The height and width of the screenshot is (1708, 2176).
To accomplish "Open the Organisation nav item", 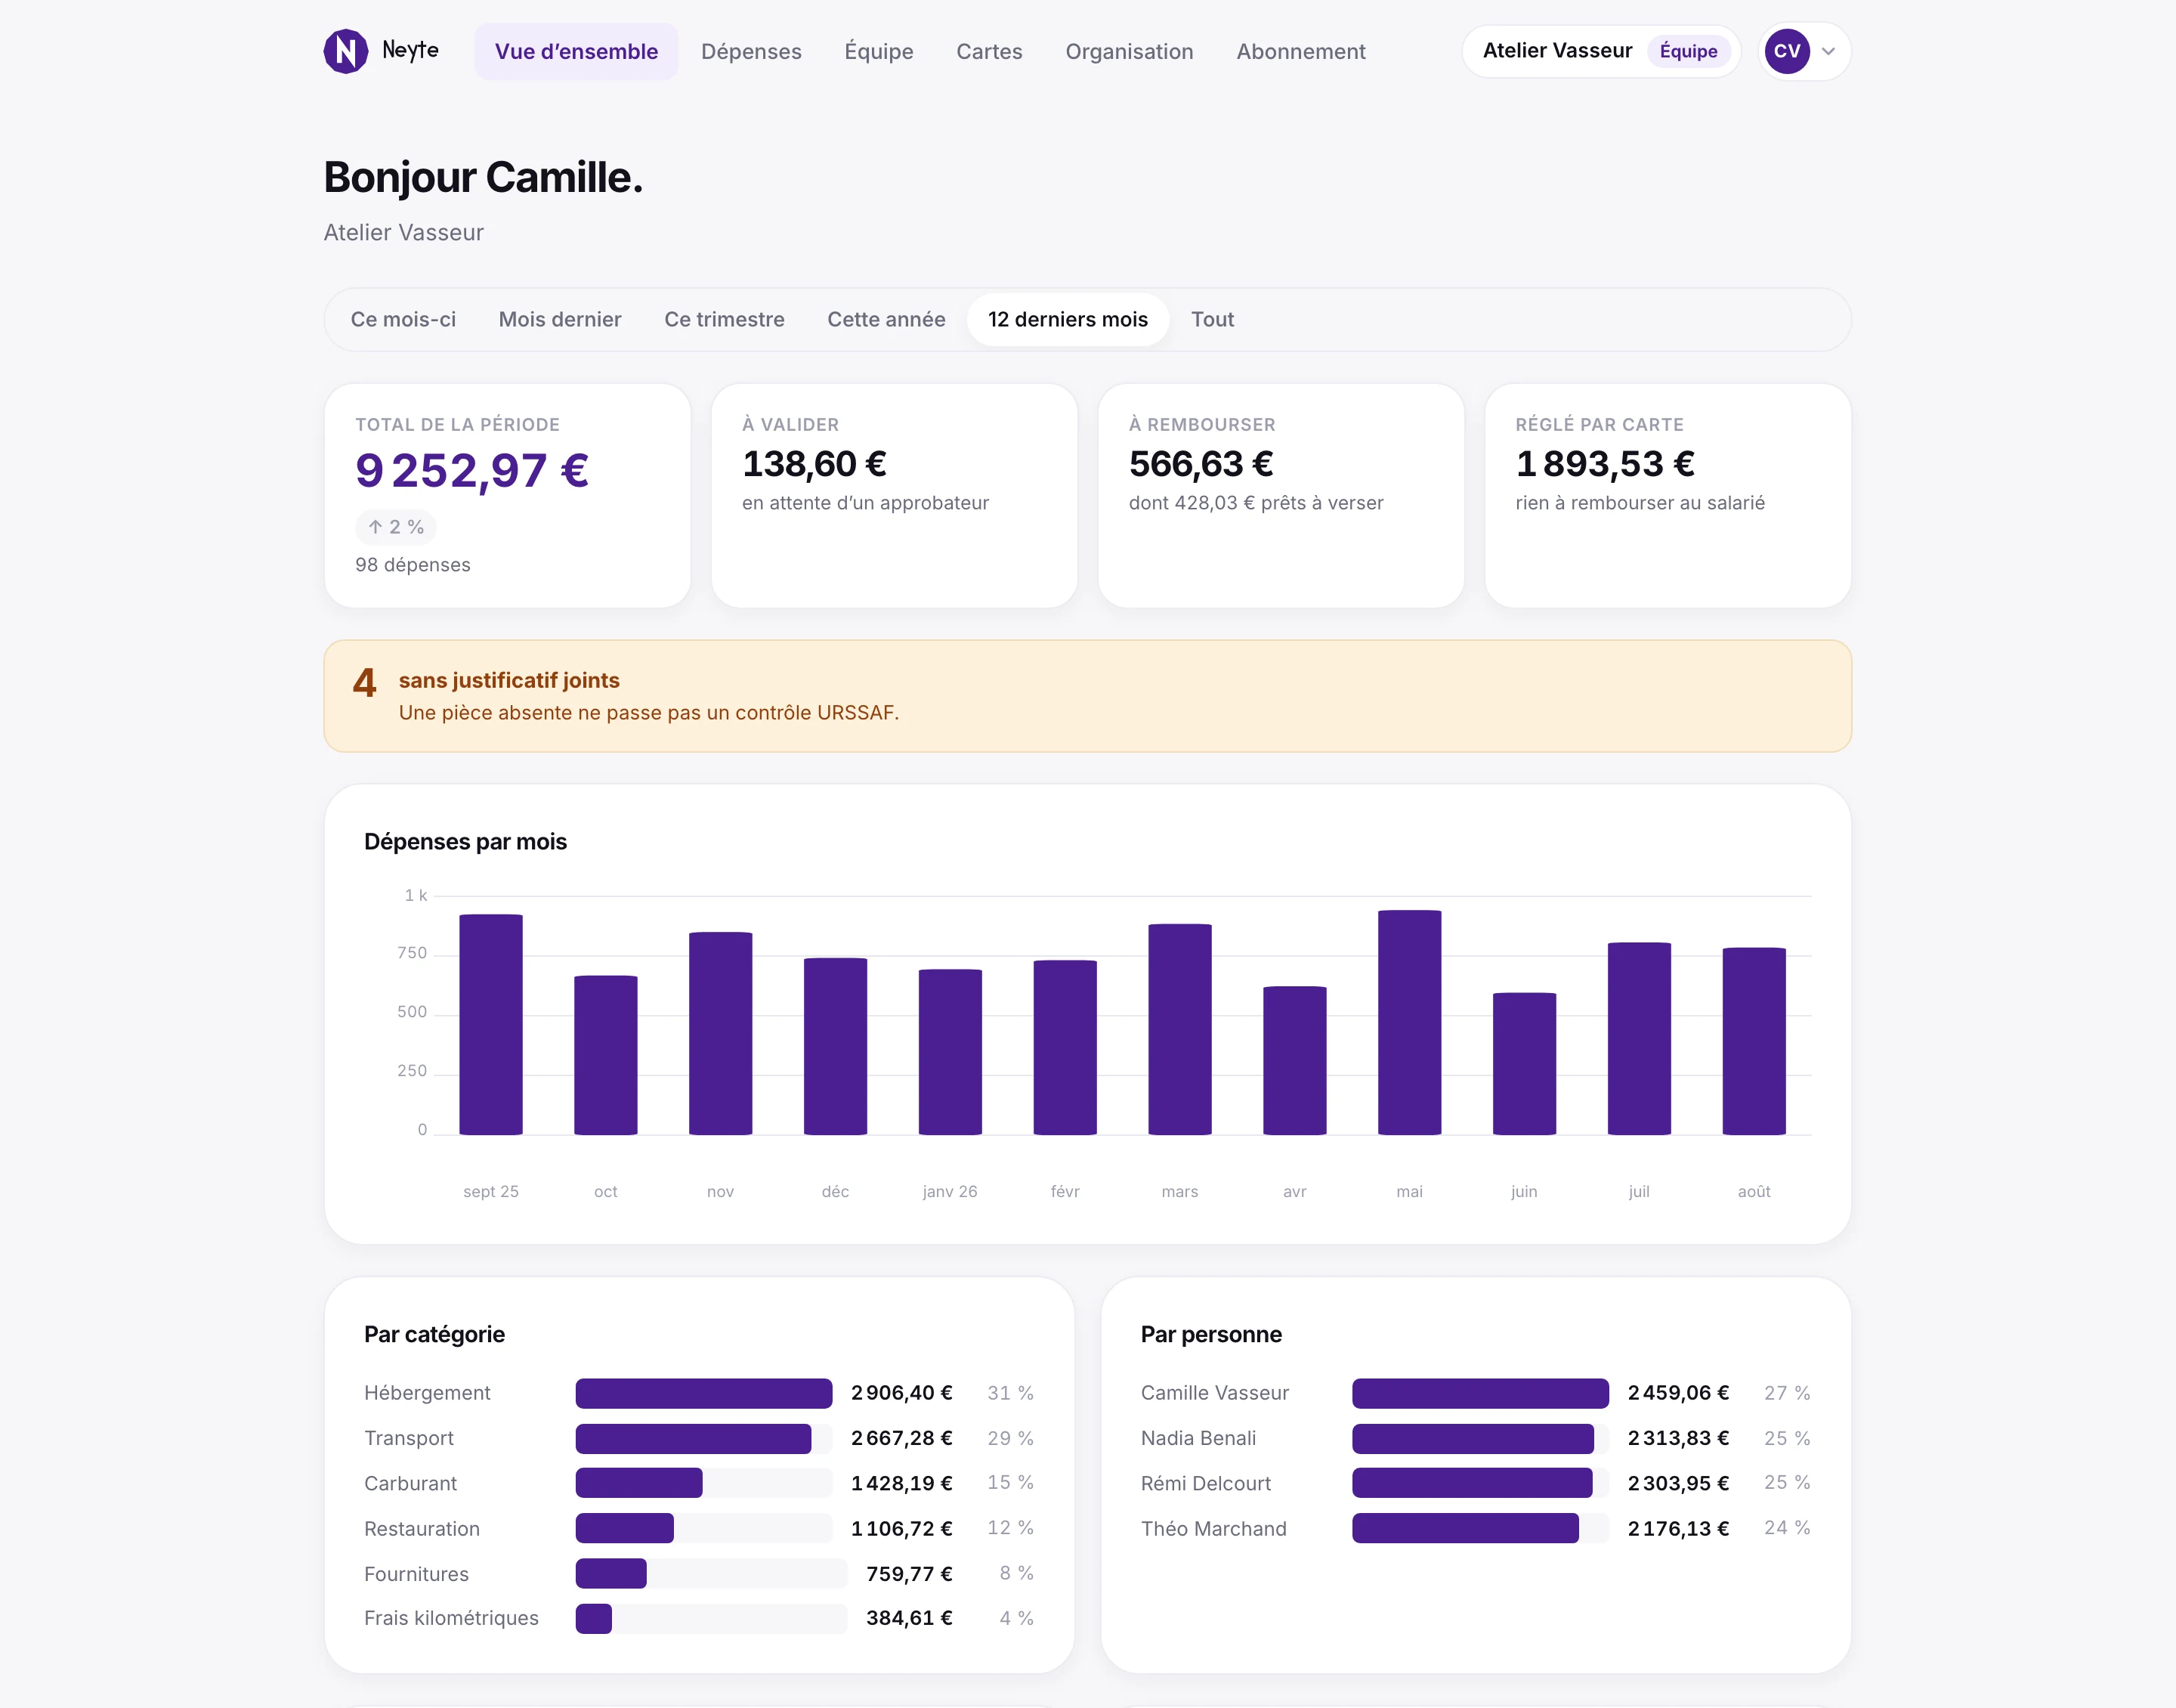I will click(1129, 51).
